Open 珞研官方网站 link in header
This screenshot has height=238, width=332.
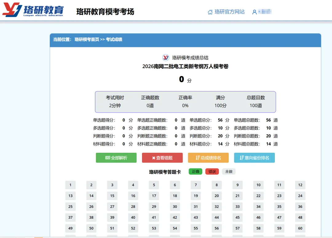226,12
